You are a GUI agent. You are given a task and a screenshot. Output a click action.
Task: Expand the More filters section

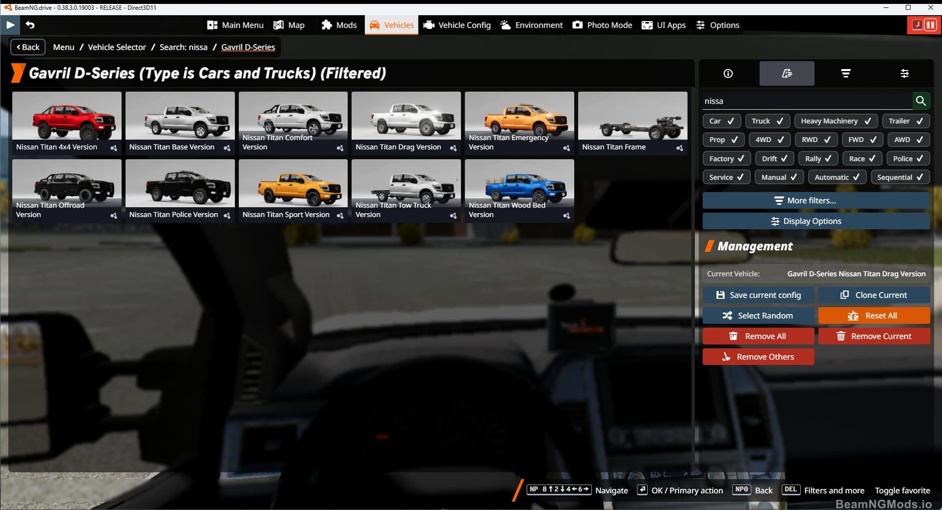click(x=815, y=200)
